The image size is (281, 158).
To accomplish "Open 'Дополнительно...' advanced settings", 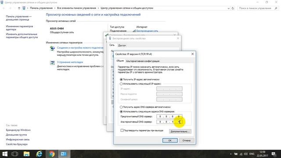I will (180, 132).
